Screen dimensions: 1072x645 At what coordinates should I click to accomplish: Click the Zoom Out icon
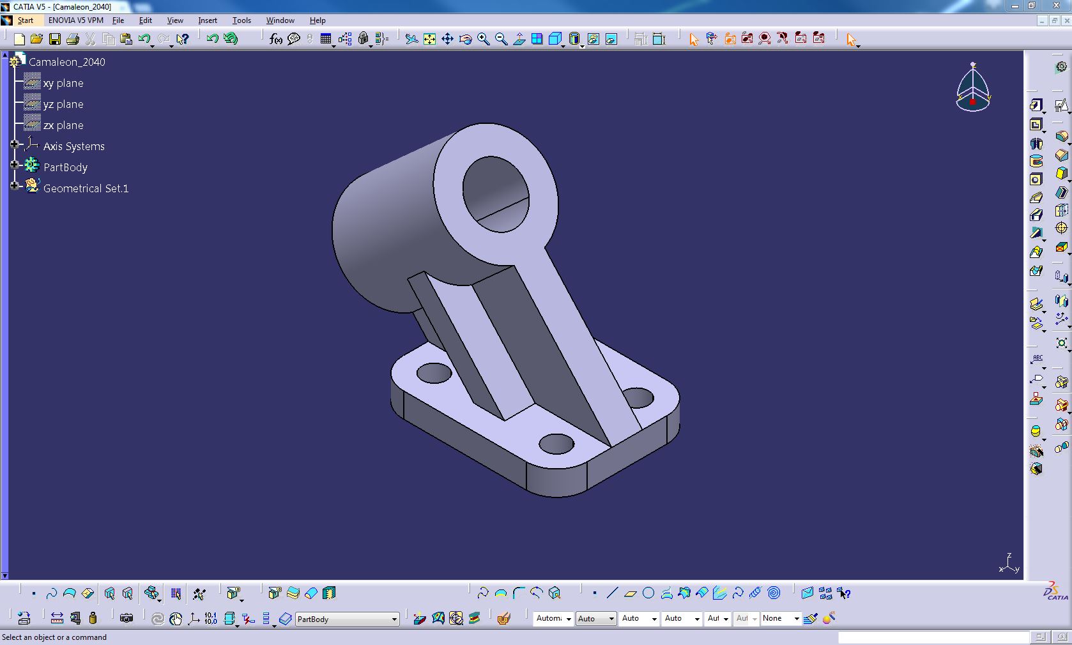click(x=502, y=39)
